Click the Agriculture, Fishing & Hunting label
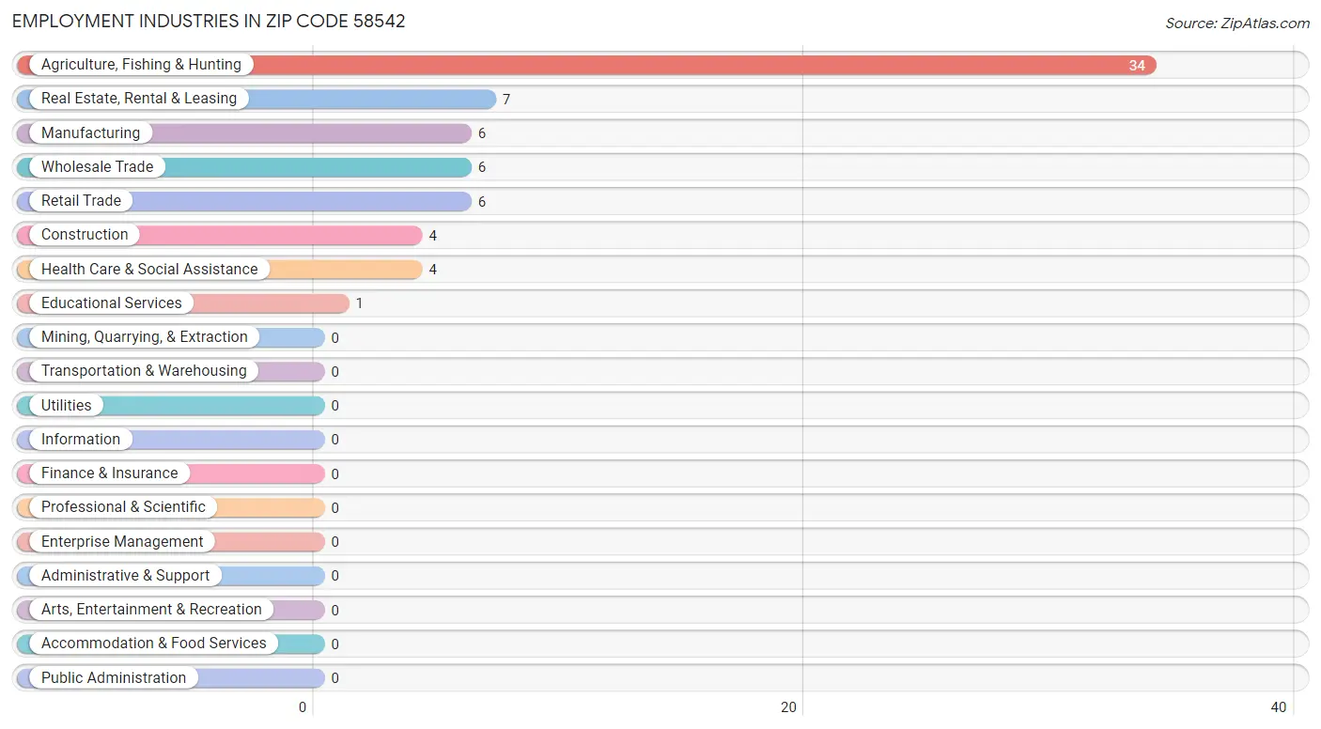1321x729 pixels. (x=141, y=65)
